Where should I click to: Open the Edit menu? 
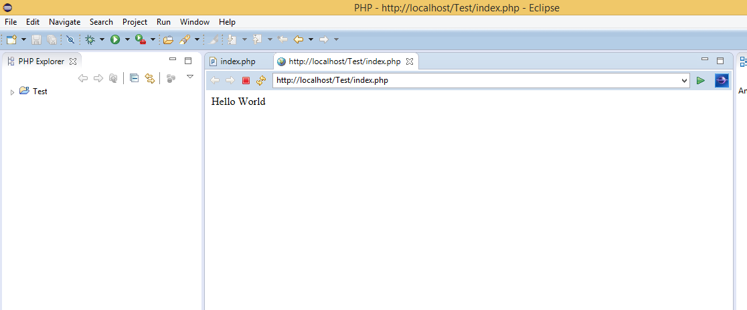pyautogui.click(x=33, y=22)
